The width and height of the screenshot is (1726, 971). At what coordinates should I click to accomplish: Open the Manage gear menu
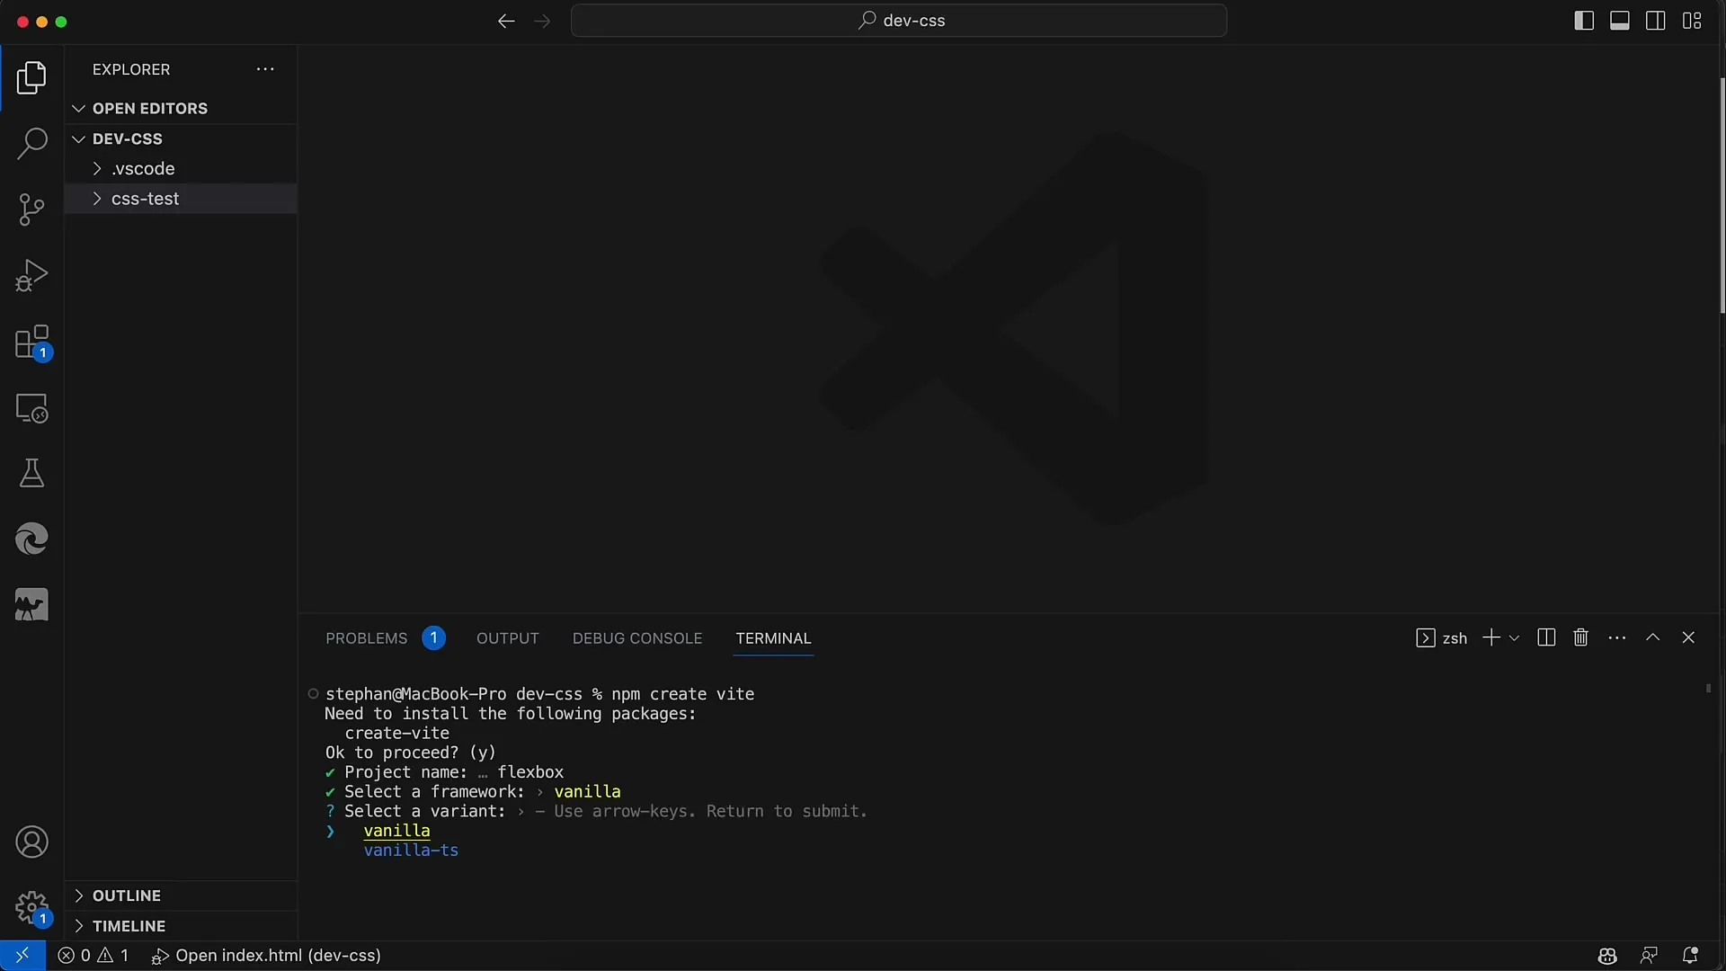tap(31, 908)
